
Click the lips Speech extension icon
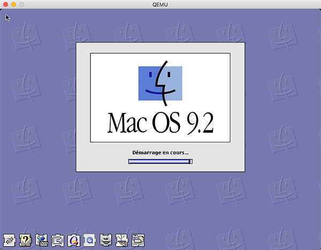coord(105,240)
